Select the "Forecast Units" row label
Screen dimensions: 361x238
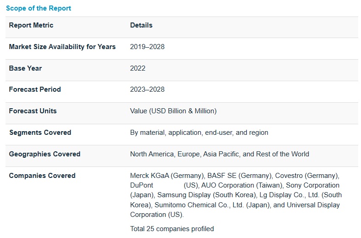coord(33,111)
